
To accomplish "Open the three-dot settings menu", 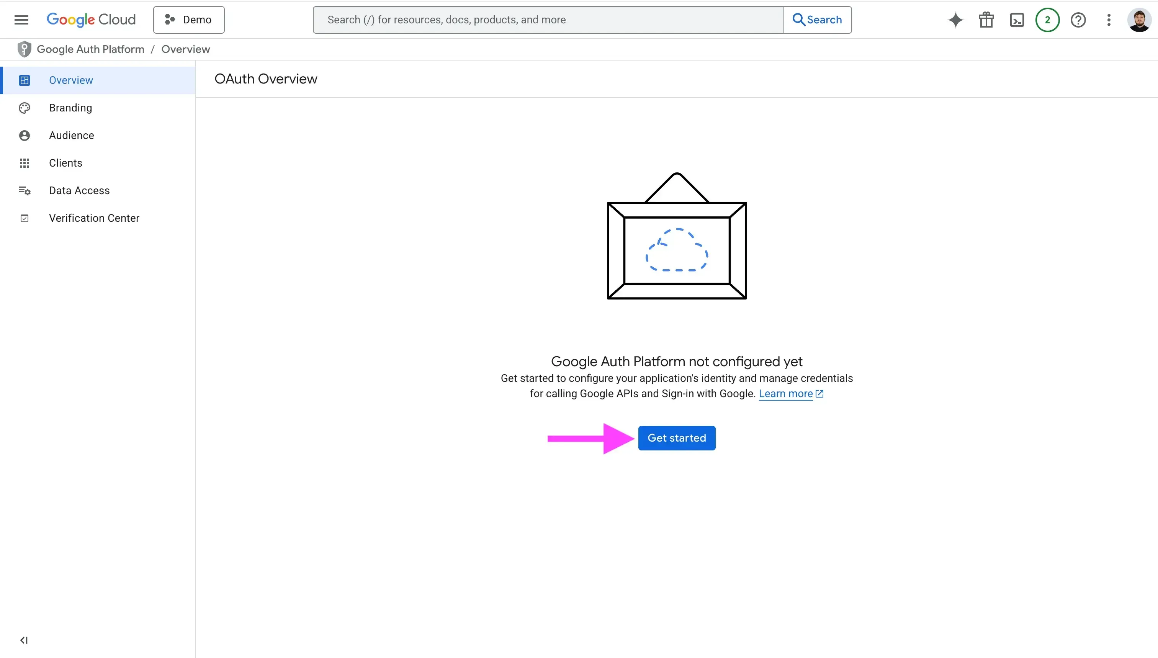I will (1109, 20).
